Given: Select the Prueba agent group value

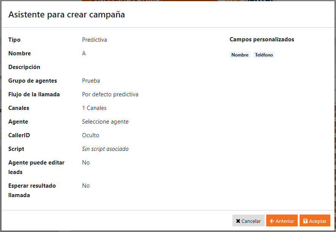Looking at the screenshot, I should [x=90, y=80].
